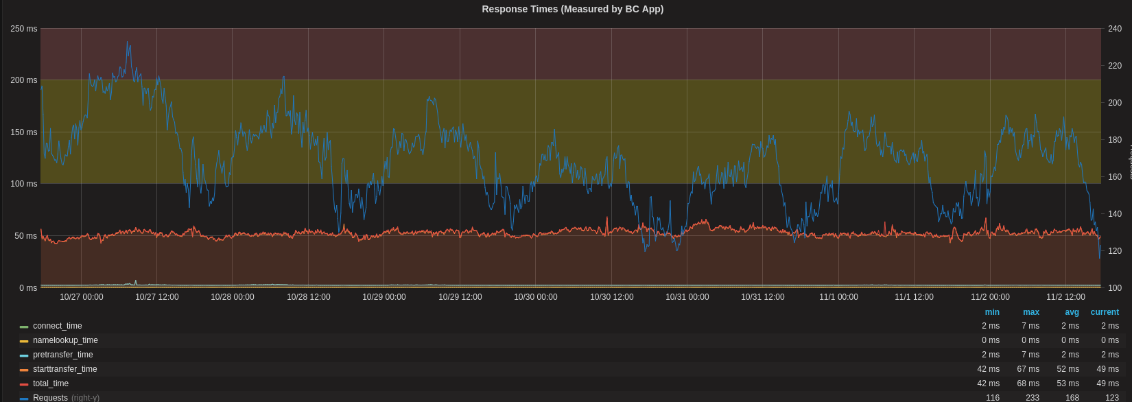This screenshot has height=402, width=1132.
Task: Click namelookup_time min value 0 ms
Action: (991, 340)
